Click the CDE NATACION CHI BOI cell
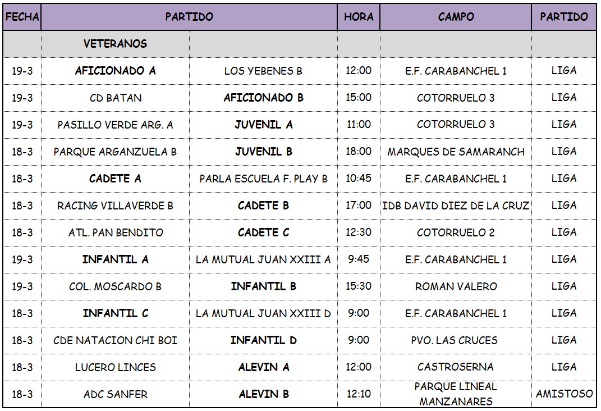Screen dimensions: 601x411 click(116, 340)
